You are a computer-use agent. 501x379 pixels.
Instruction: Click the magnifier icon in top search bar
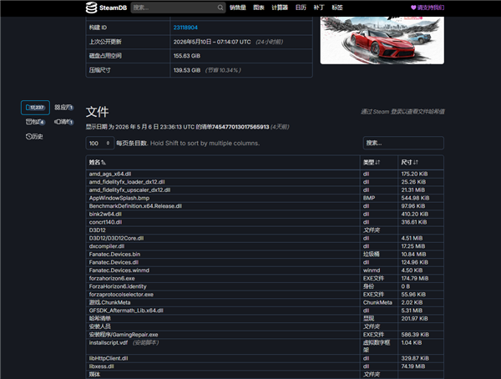click(x=220, y=8)
